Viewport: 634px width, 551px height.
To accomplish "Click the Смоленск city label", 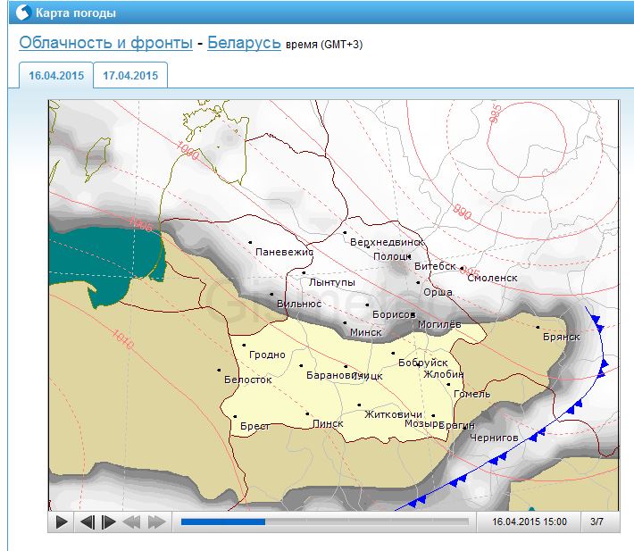I will pos(492,278).
